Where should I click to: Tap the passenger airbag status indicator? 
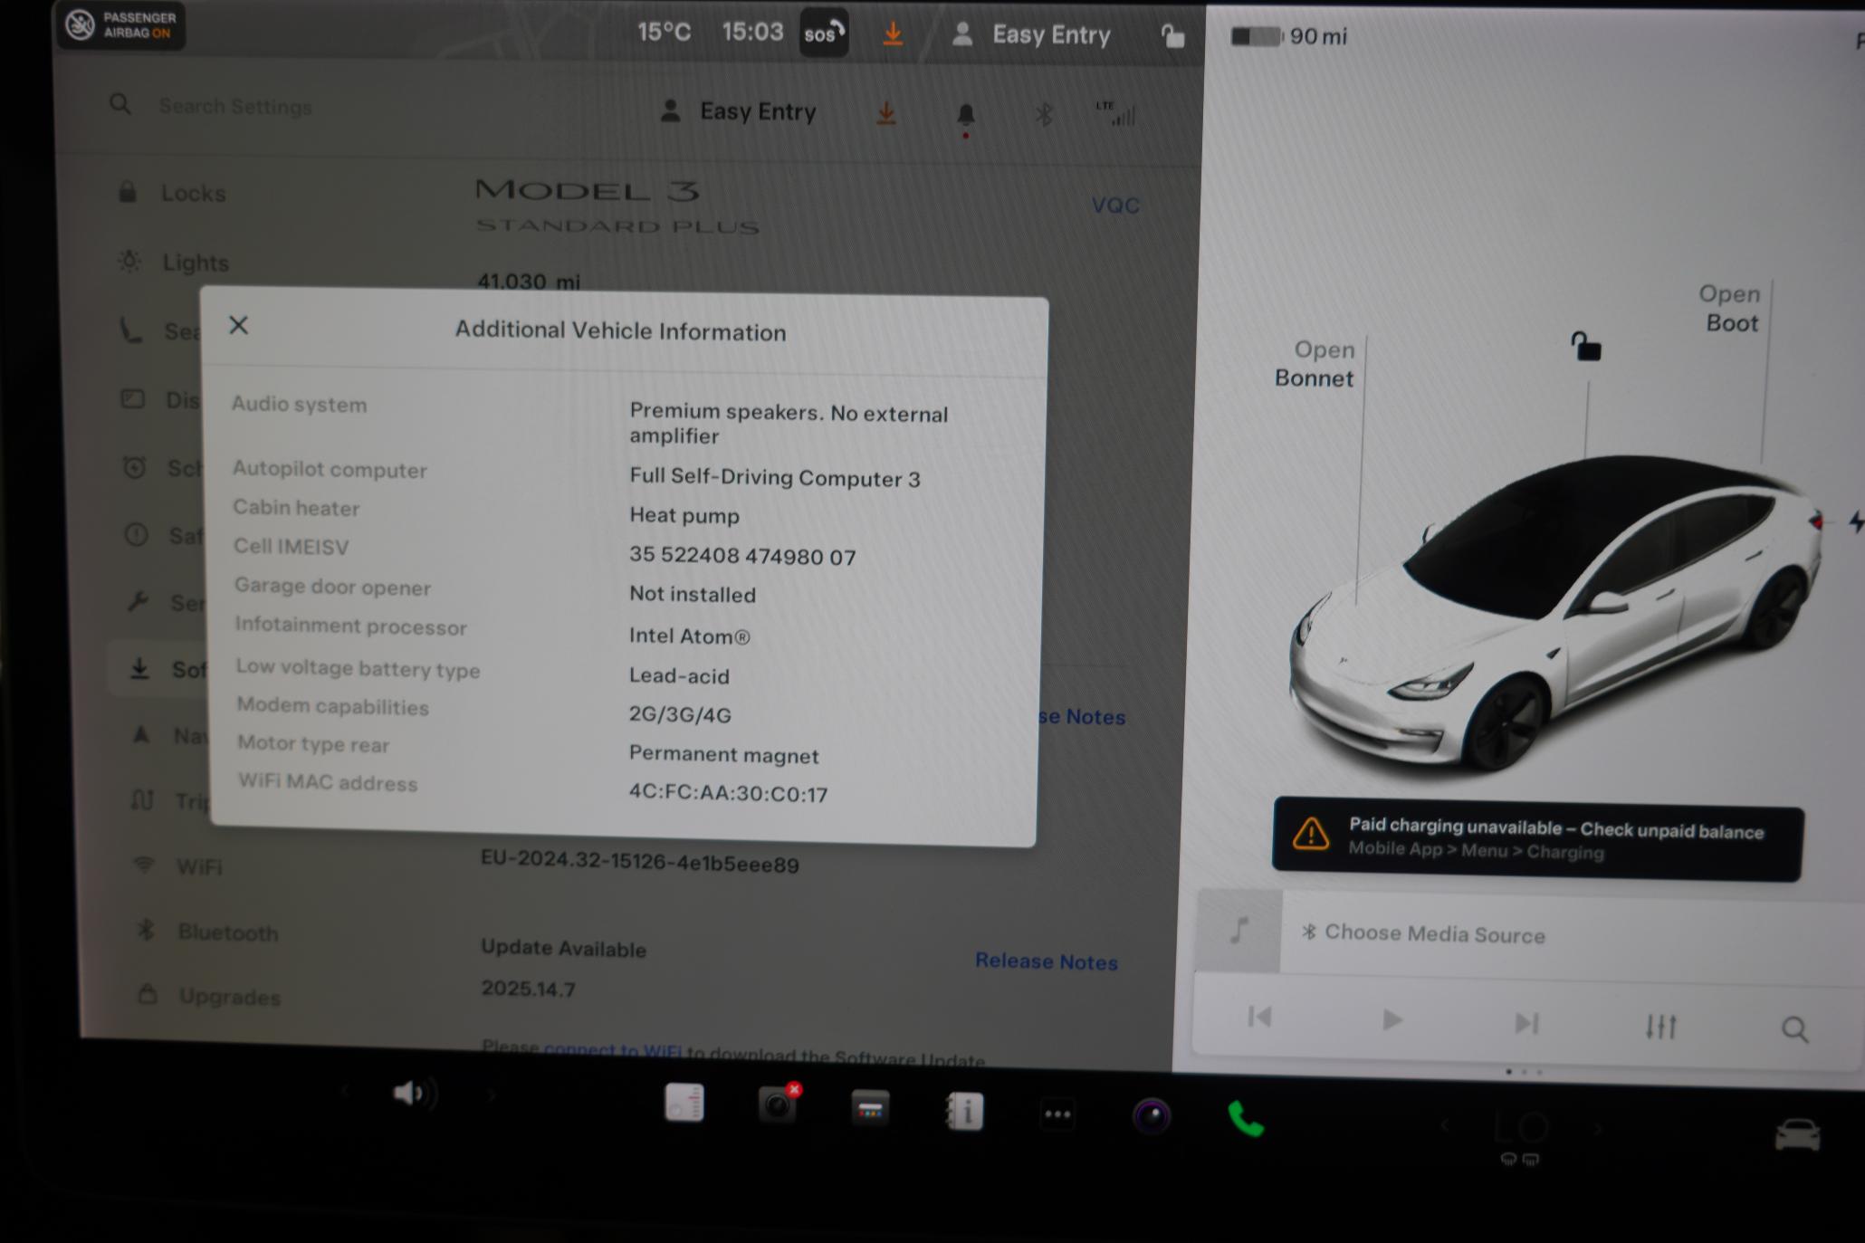(121, 24)
